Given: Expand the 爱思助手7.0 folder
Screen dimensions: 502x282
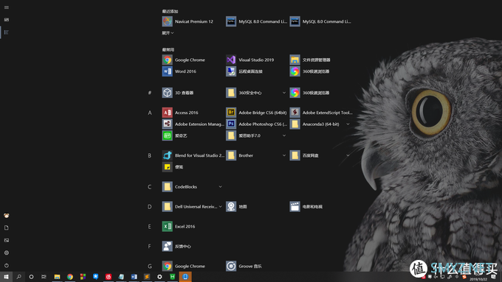Looking at the screenshot, I should pyautogui.click(x=284, y=135).
